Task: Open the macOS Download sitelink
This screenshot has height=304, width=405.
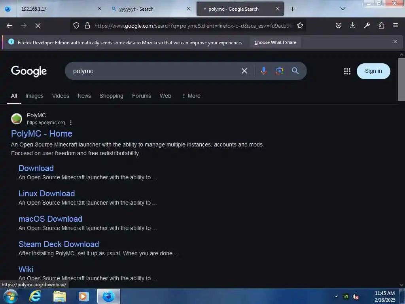Action: point(50,219)
